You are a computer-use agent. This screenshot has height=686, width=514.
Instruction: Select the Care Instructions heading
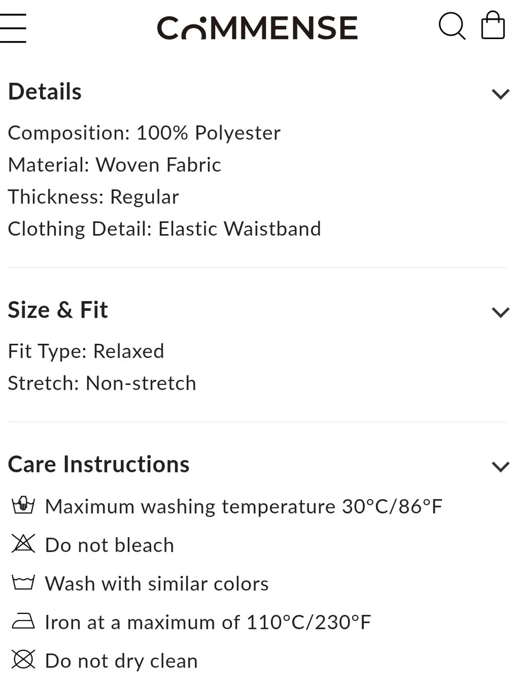click(99, 464)
